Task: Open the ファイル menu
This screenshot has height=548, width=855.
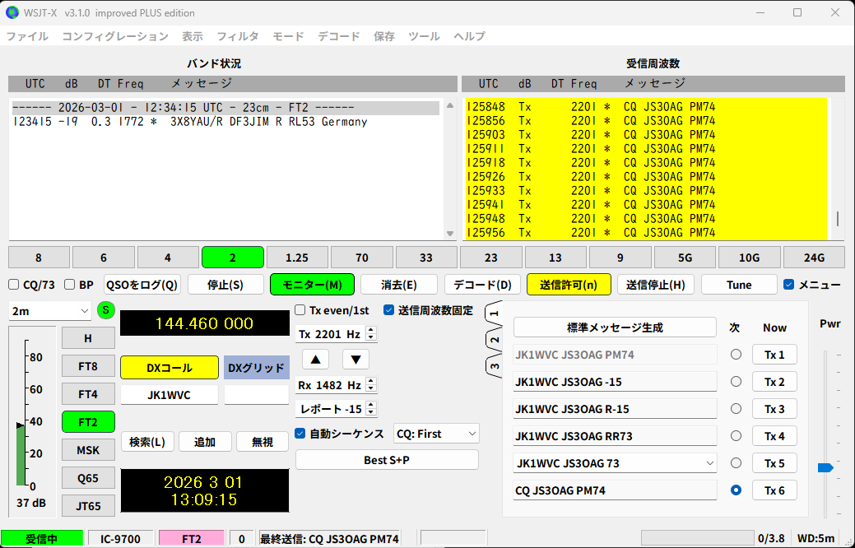Action: pos(27,36)
